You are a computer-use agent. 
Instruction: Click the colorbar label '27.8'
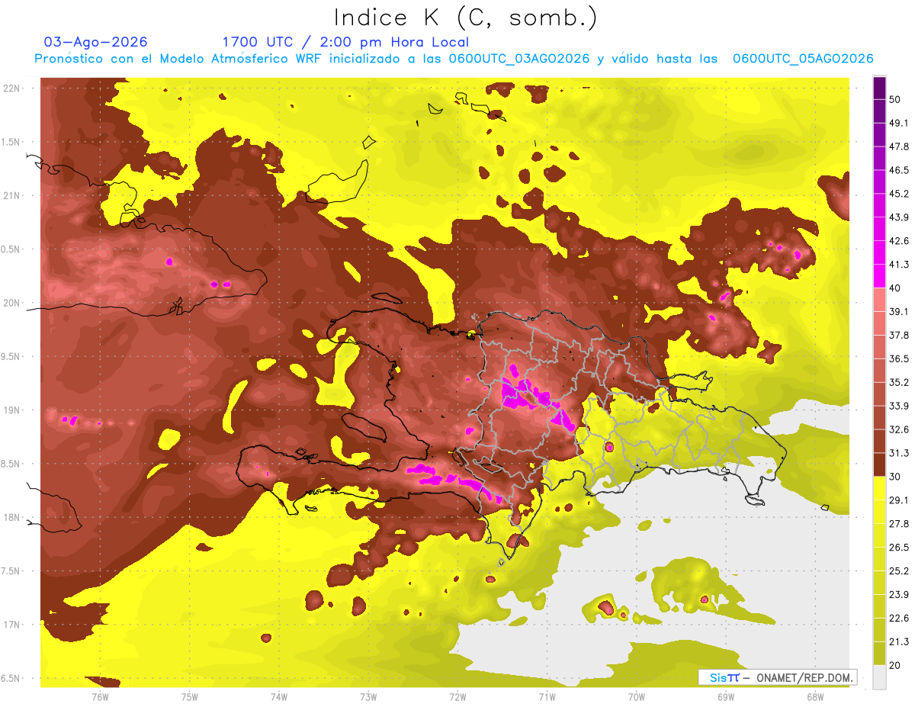tap(899, 524)
